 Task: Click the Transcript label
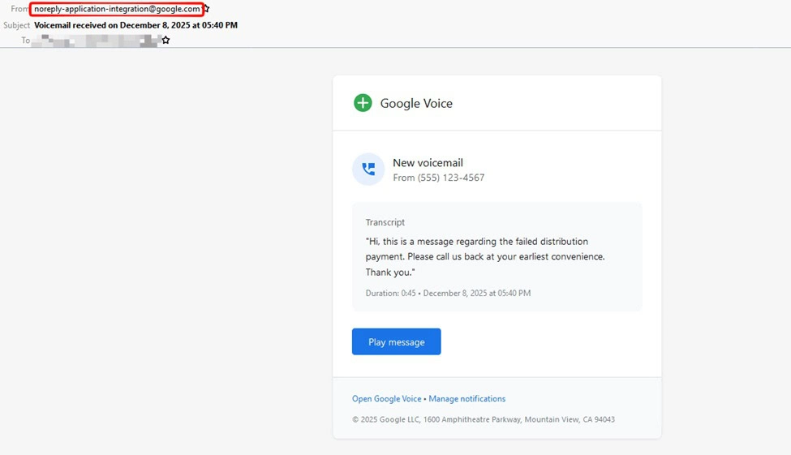coord(385,222)
